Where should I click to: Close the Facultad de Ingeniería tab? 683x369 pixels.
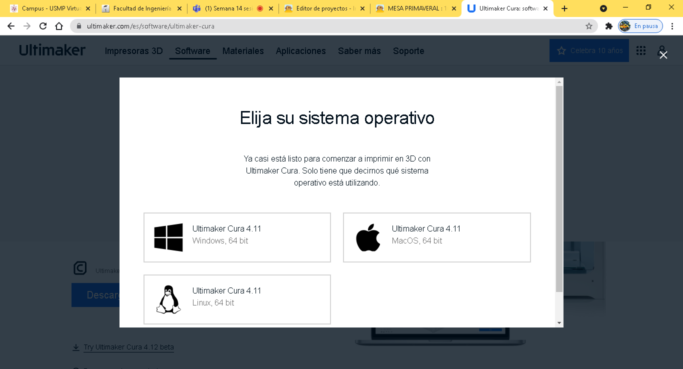pyautogui.click(x=180, y=8)
